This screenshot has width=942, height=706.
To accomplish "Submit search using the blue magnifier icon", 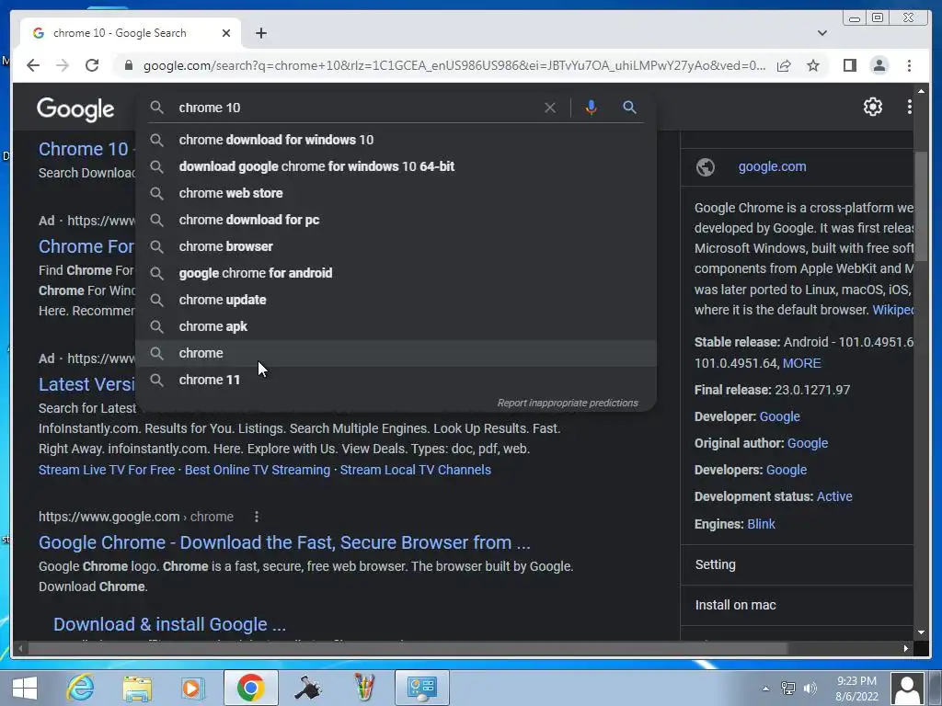I will point(629,108).
